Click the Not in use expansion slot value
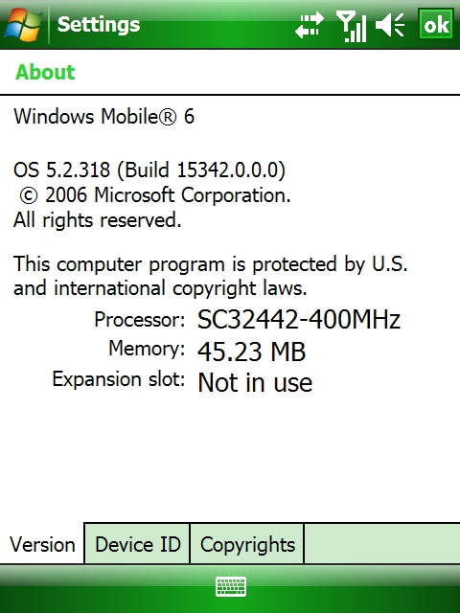Image resolution: width=460 pixels, height=613 pixels. (x=255, y=382)
